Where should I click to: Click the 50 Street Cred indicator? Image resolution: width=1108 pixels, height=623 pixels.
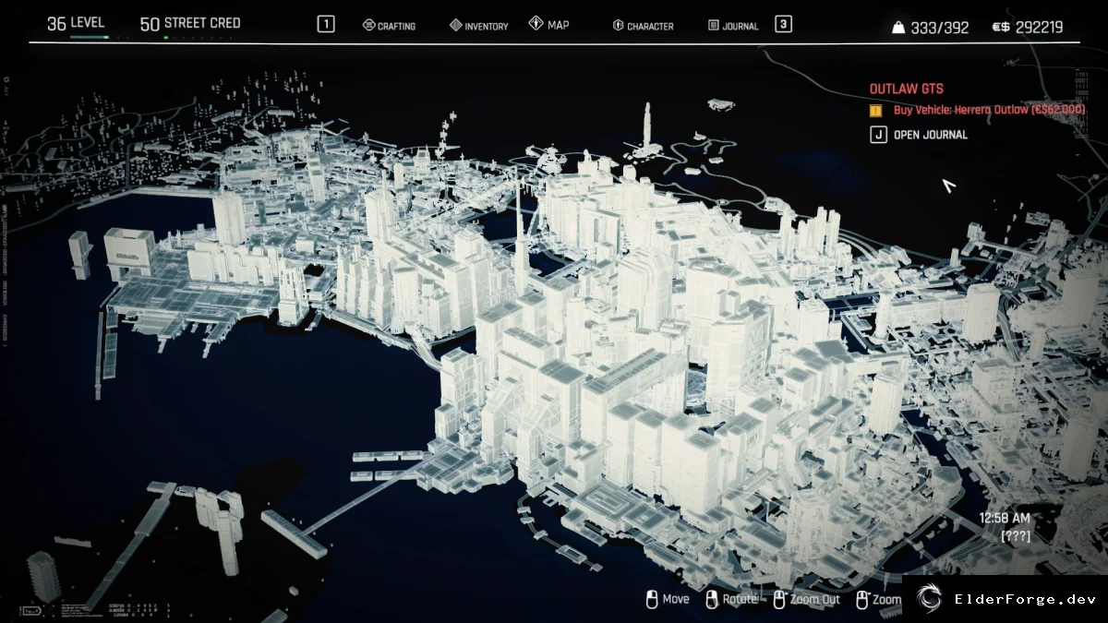[x=190, y=23]
